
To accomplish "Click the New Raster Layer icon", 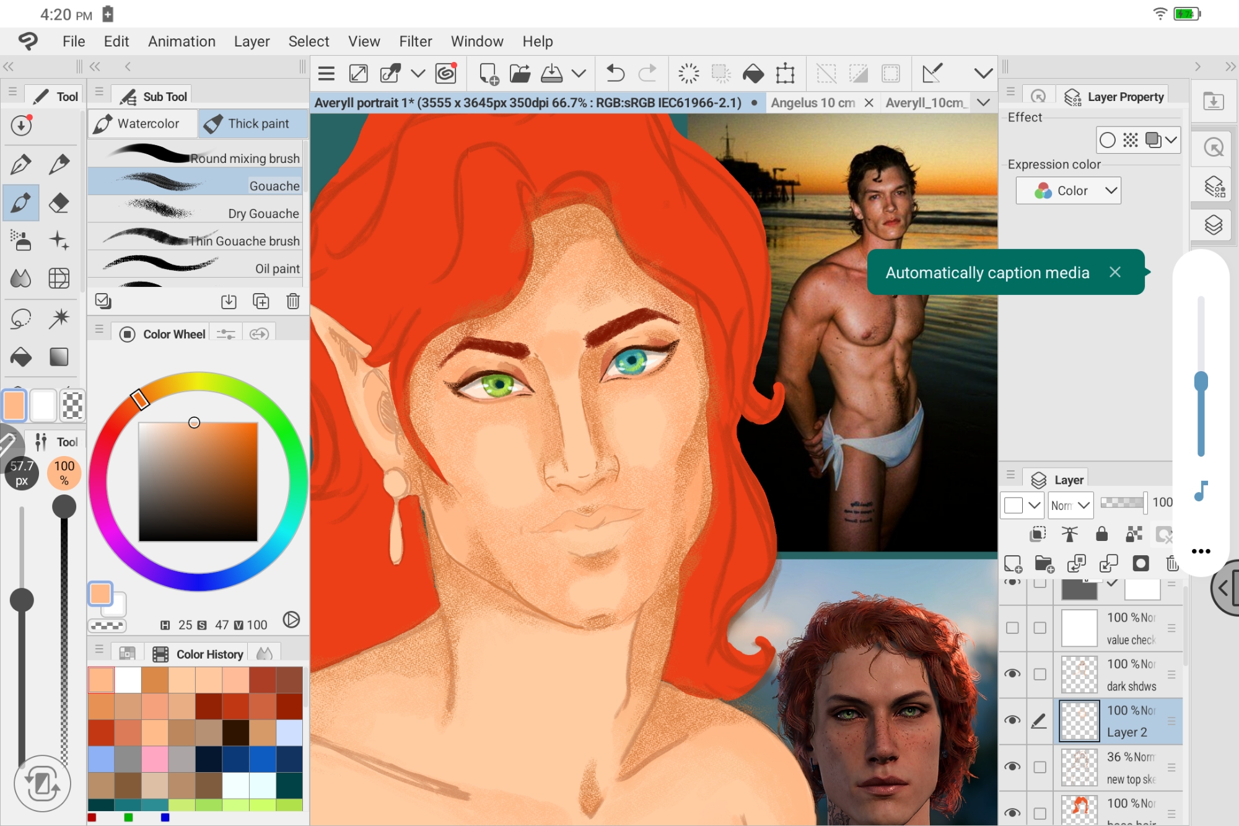I will point(1013,564).
